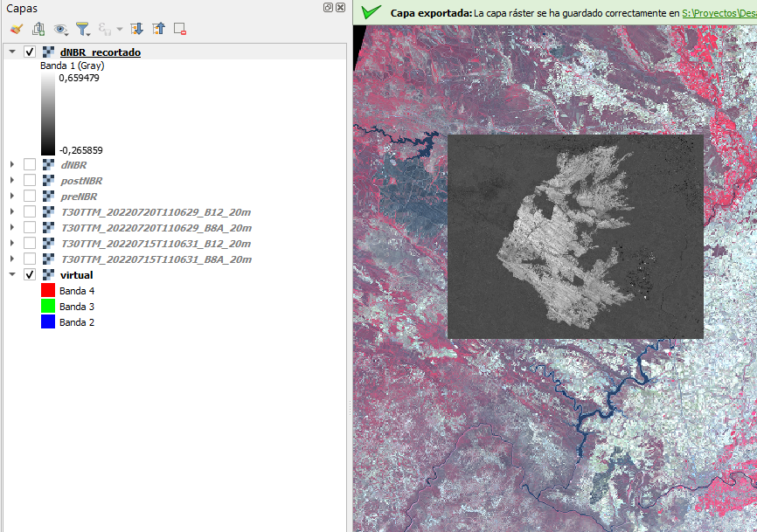Click the Remove Layer/Group icon
The width and height of the screenshot is (757, 532).
(180, 29)
